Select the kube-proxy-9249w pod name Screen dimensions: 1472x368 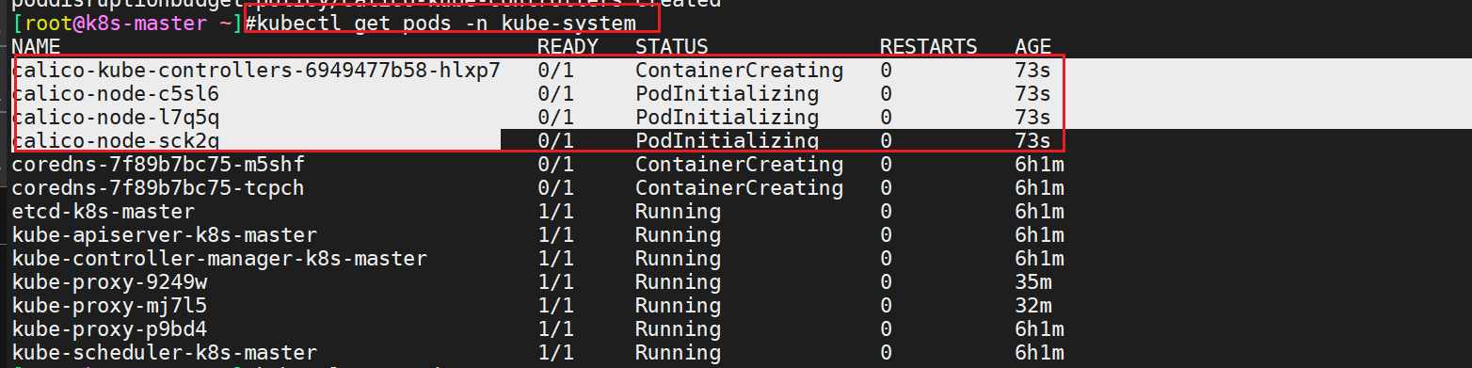pos(109,282)
